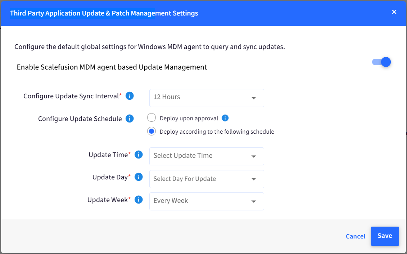The height and width of the screenshot is (254, 407).
Task: Click the dialog title text
Action: pyautogui.click(x=104, y=13)
